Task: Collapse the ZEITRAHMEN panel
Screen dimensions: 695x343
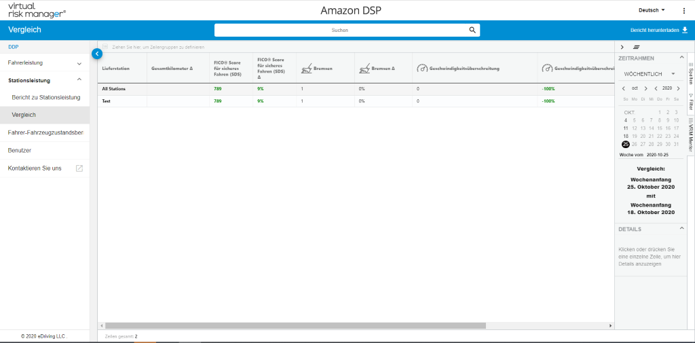Action: [x=681, y=58]
